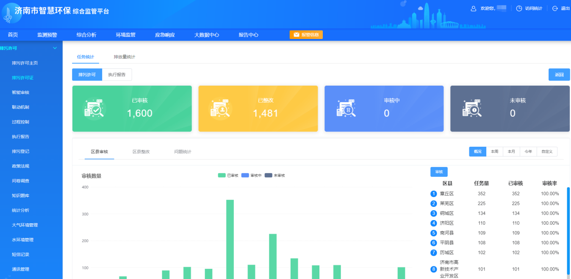Toggle the 审核中 legend series
571x279 pixels.
[x=252, y=175]
